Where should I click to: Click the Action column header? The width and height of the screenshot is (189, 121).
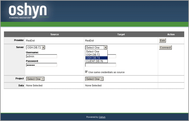coord(171,34)
